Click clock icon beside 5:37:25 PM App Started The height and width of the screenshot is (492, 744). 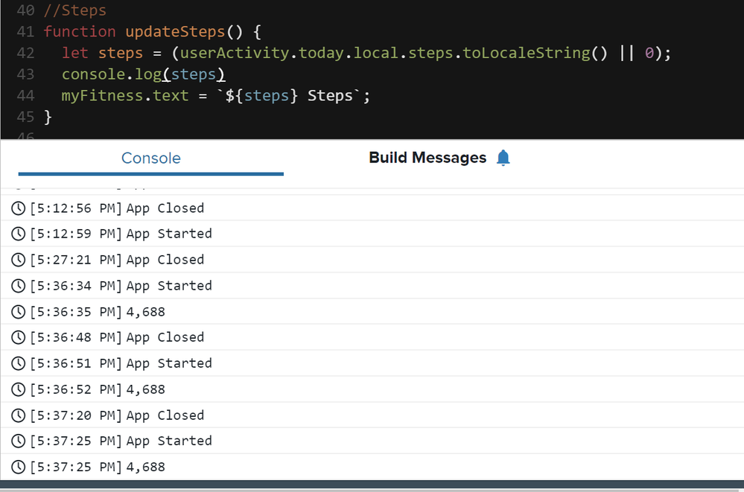coord(19,441)
